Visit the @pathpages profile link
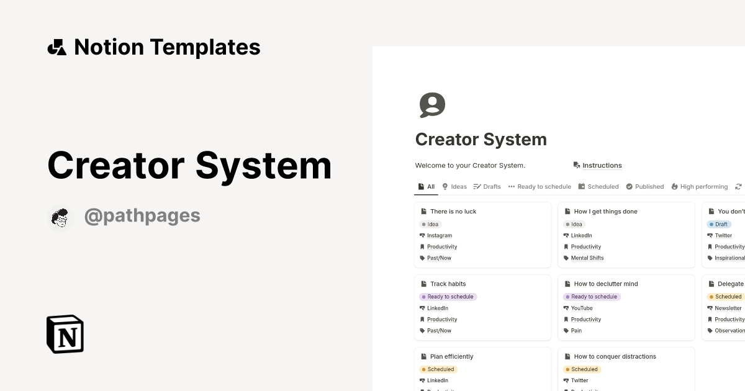Image resolution: width=745 pixels, height=391 pixels. (142, 215)
